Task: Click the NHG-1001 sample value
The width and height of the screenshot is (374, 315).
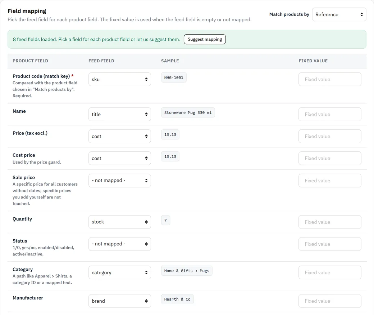Action: click(x=174, y=78)
